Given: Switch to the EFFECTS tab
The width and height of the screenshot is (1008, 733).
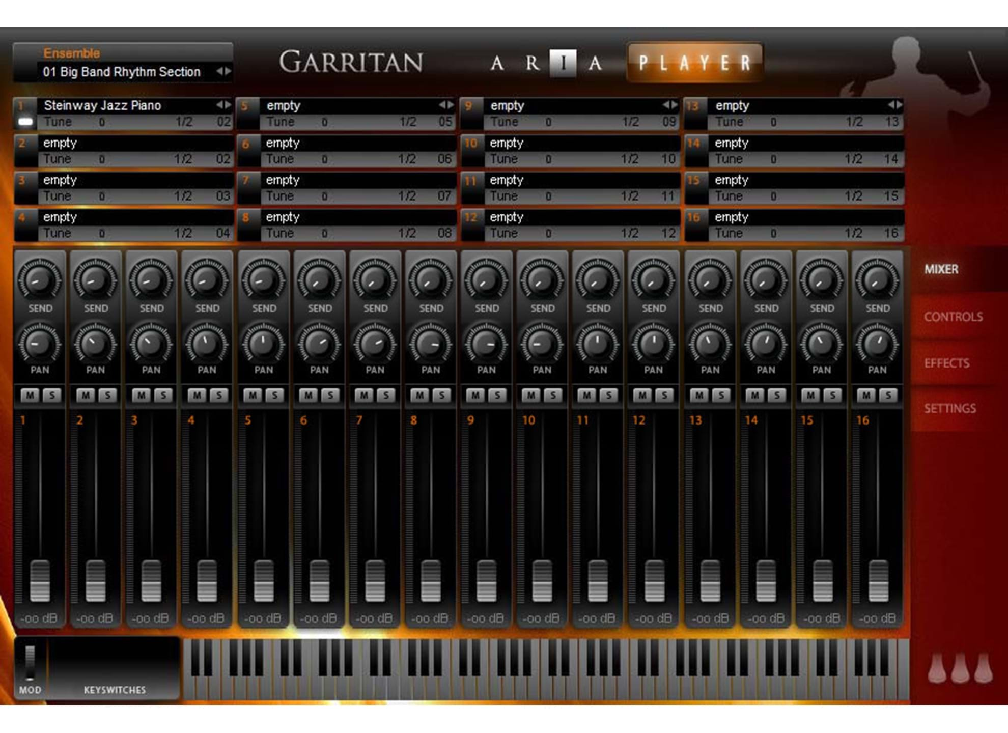Looking at the screenshot, I should coord(947,363).
